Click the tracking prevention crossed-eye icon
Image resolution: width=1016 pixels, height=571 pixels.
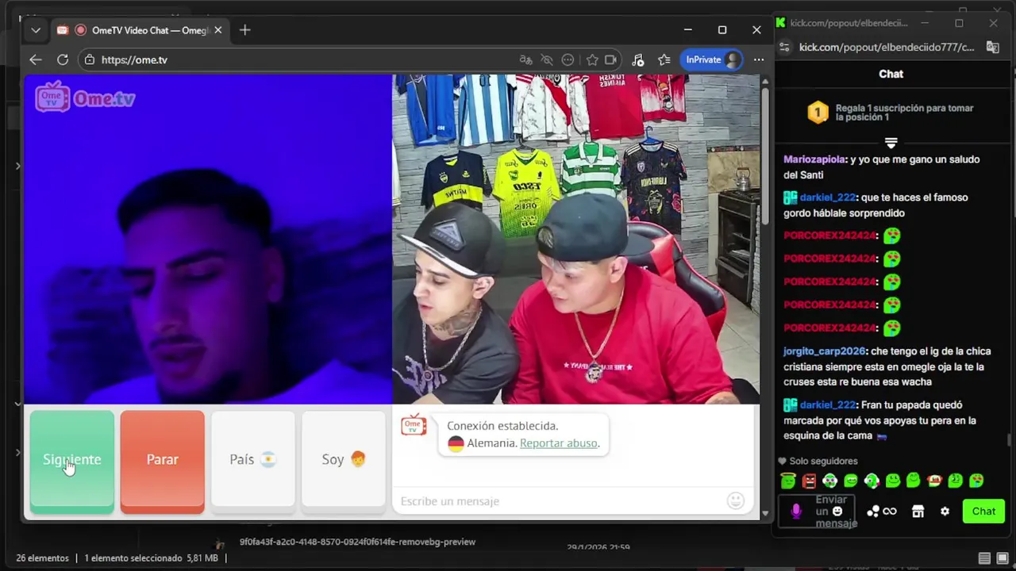click(546, 59)
